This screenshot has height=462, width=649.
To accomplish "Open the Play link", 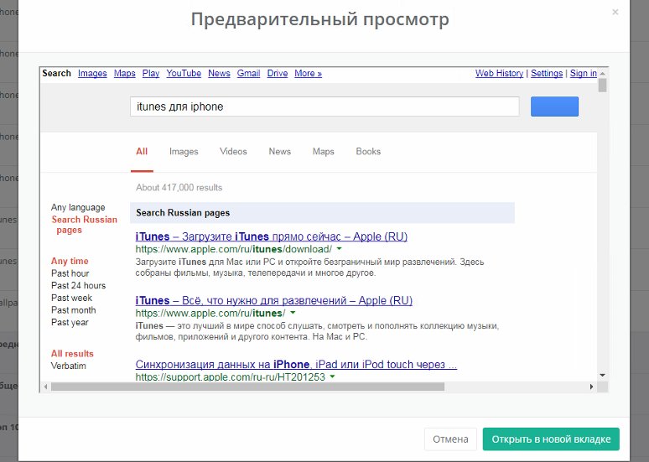I will (x=151, y=73).
